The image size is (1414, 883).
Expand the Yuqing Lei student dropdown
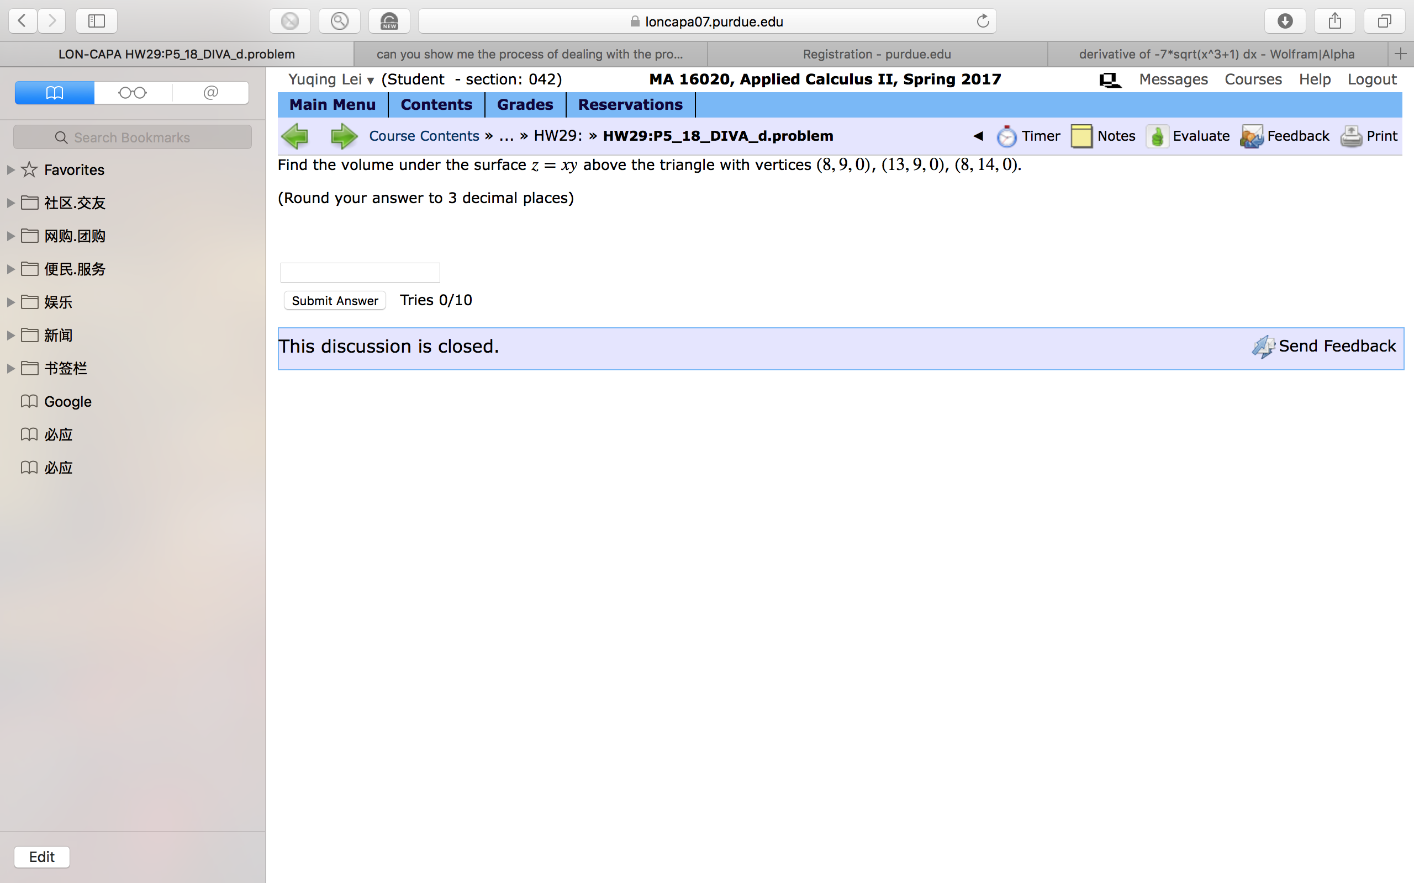(370, 80)
